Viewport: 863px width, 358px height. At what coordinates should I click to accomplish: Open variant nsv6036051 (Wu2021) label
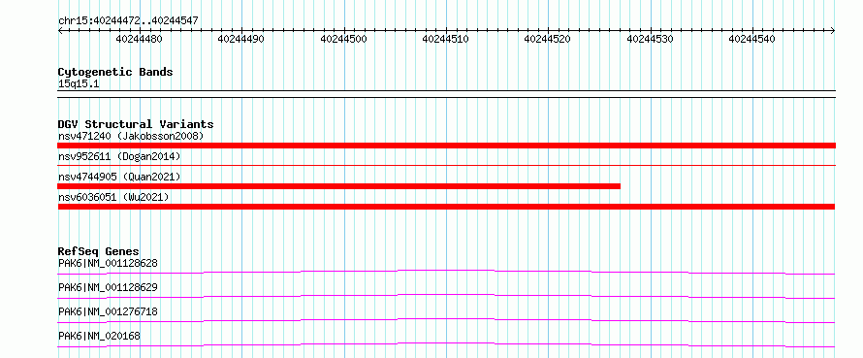coord(113,197)
